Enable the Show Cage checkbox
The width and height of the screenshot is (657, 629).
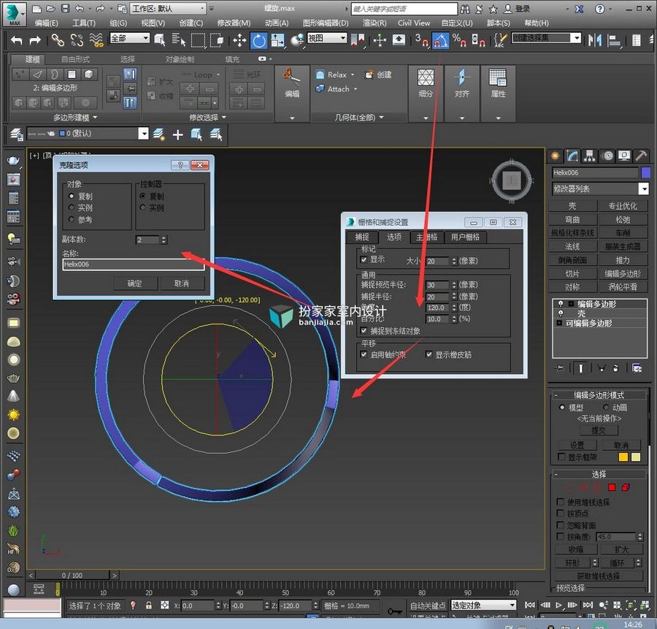561,457
